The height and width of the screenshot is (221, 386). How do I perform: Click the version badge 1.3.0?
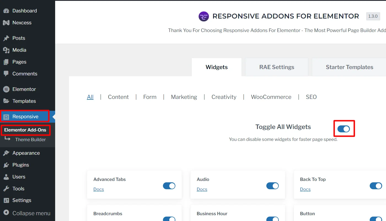tap(373, 16)
